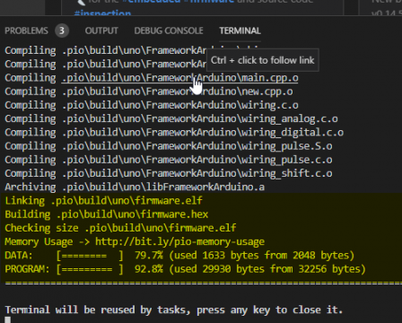Click the wiring_pulse.S.o path line

coord(197,146)
